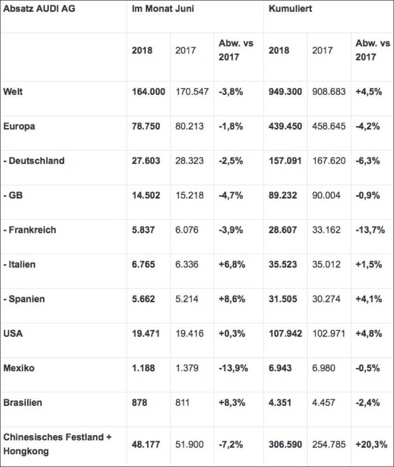Click the "- GB" row label
The height and width of the screenshot is (467, 394).
click(13, 195)
